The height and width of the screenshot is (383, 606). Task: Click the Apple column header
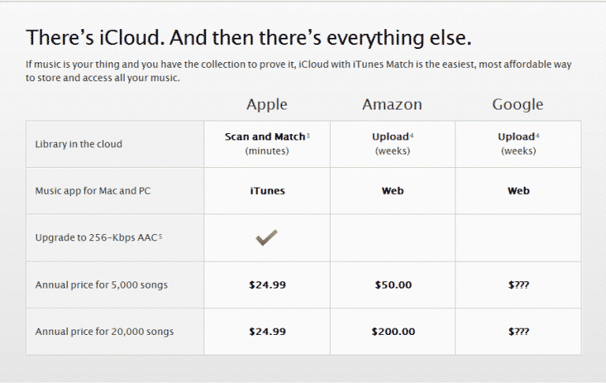click(x=267, y=104)
